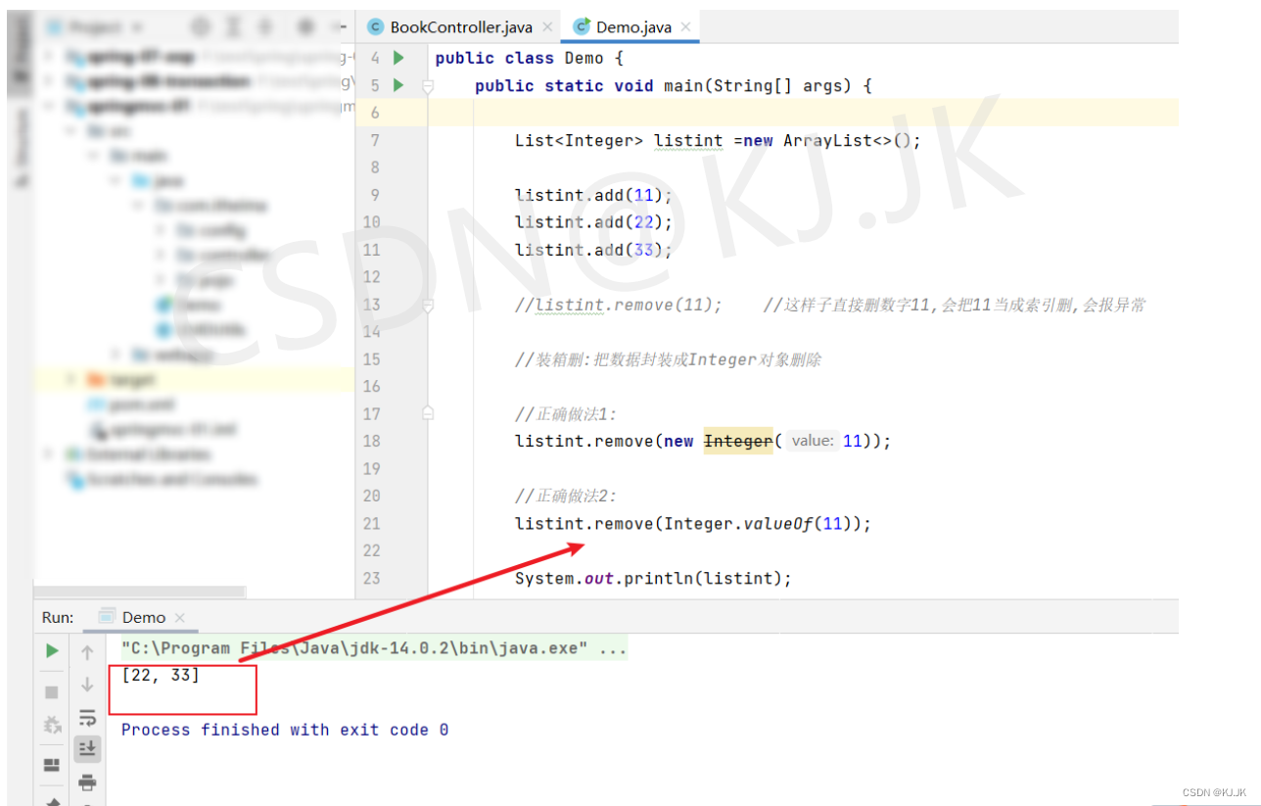Toggle scroll to end in Run console
The image size is (1261, 806).
[x=87, y=749]
